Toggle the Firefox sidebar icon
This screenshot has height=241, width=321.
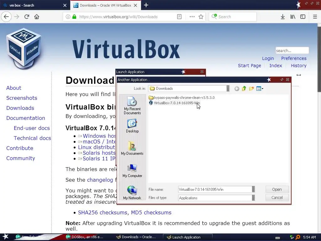click(x=303, y=17)
